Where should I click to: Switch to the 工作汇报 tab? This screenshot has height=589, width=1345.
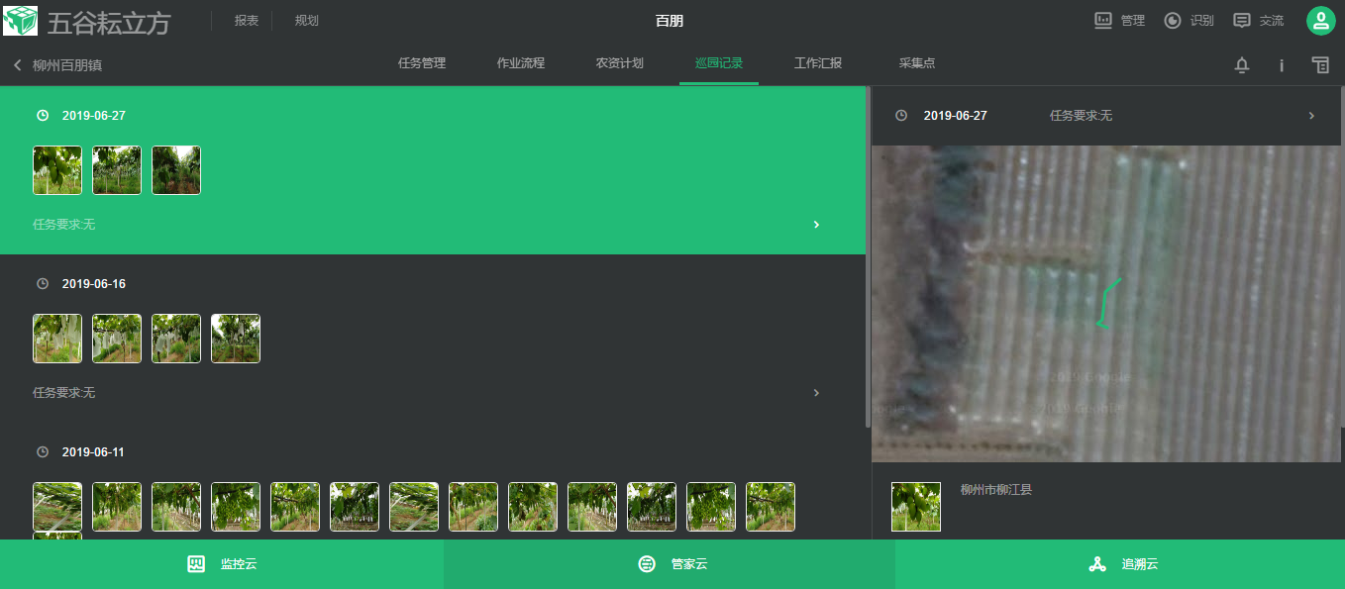coord(817,61)
